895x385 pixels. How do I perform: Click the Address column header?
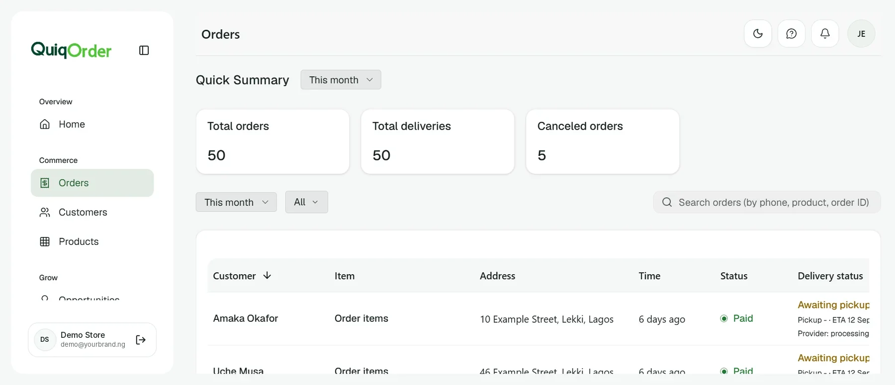coord(497,276)
